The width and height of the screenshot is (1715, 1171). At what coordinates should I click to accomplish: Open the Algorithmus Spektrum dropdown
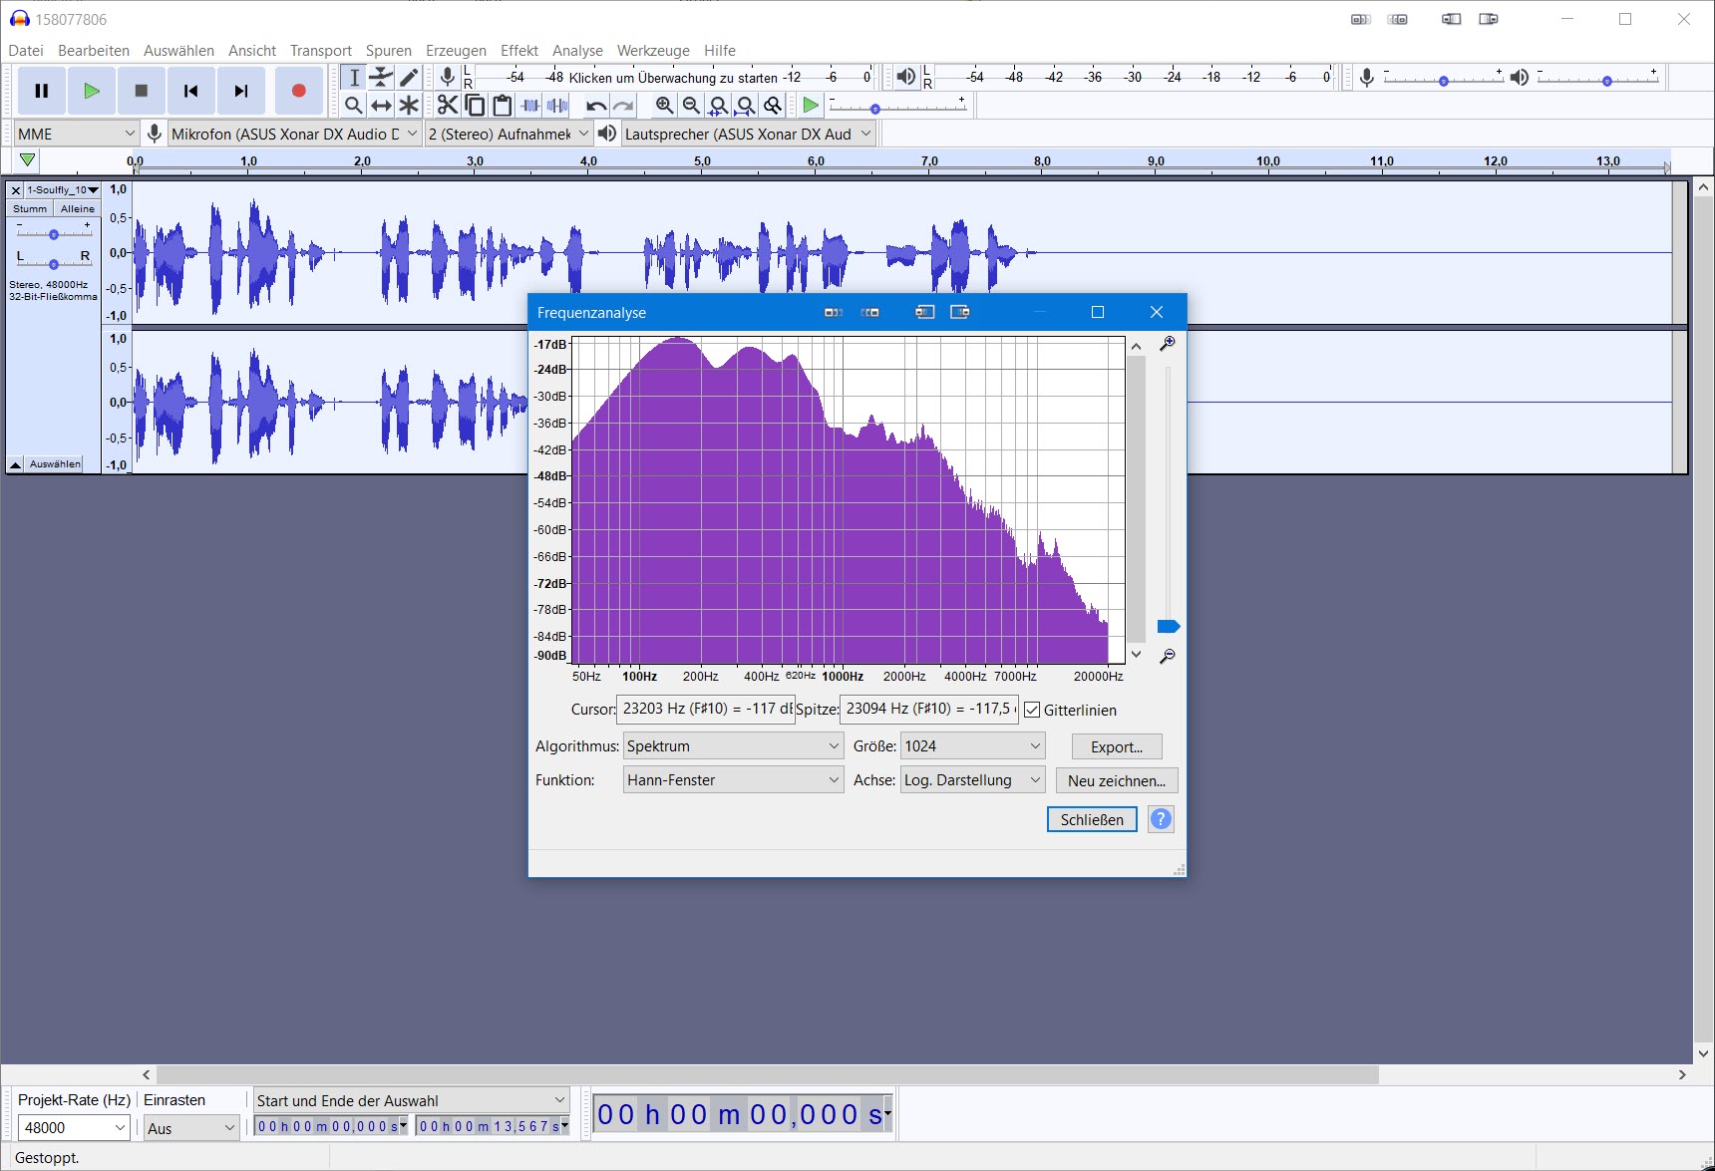click(734, 746)
